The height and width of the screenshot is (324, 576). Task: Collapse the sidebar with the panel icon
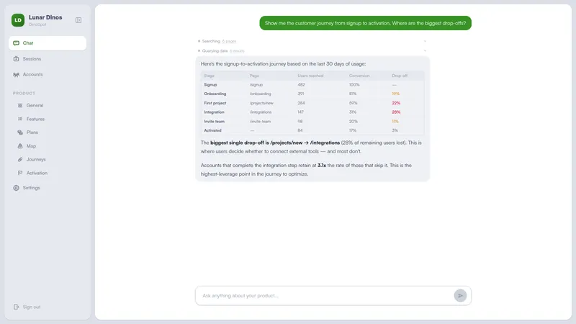(78, 20)
